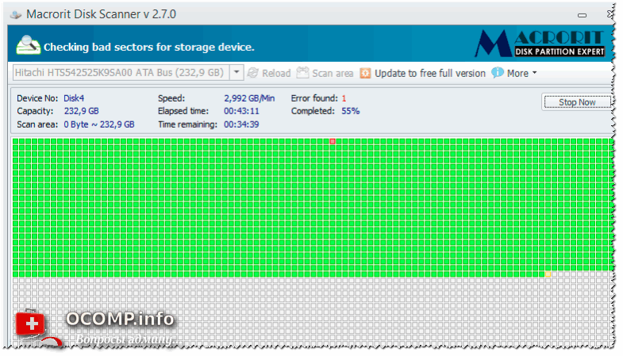Select the Speed value 2,992 GB/Min

pyautogui.click(x=249, y=98)
